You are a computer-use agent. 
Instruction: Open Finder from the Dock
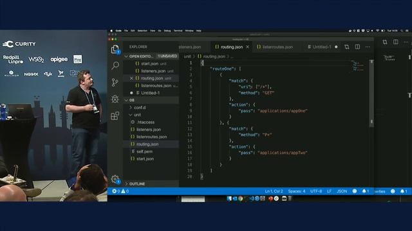229,198
